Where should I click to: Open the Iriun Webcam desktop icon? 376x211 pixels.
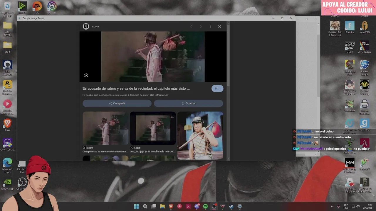click(x=7, y=68)
